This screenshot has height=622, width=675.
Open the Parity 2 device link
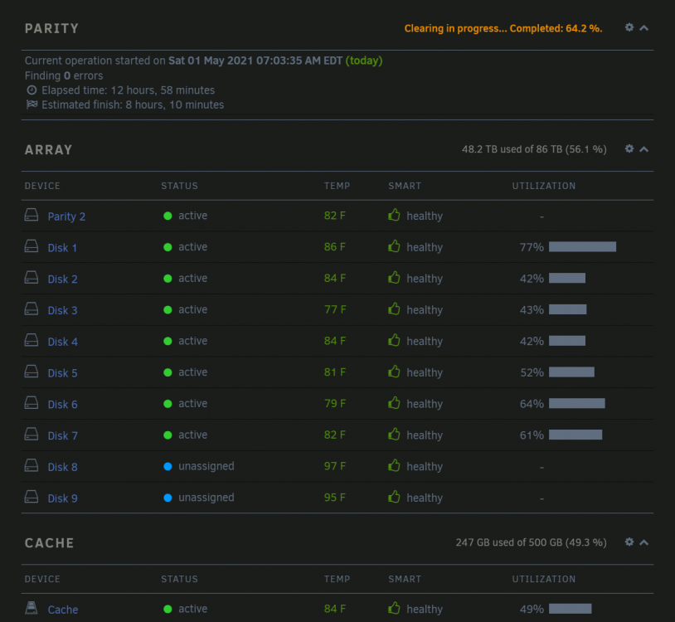point(66,216)
